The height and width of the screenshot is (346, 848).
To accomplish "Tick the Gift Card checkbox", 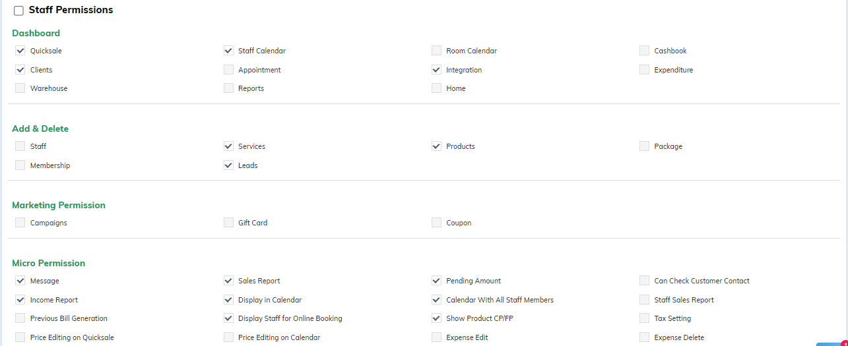I will pos(228,222).
